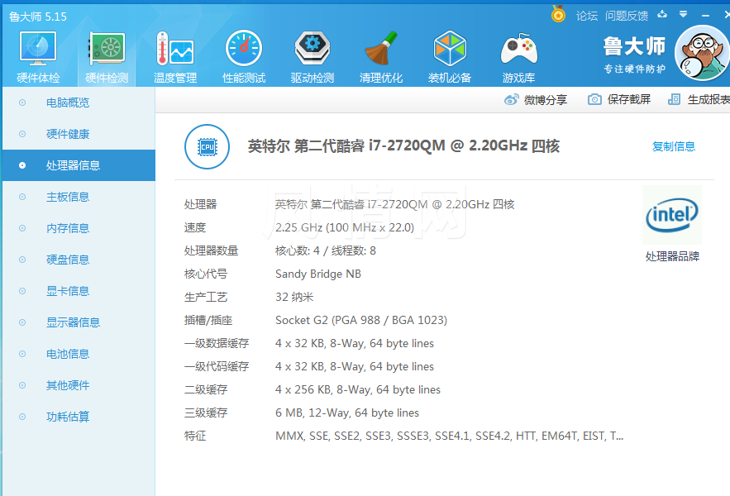Open 问题反馈 feedback link
The image size is (730, 496).
627,16
